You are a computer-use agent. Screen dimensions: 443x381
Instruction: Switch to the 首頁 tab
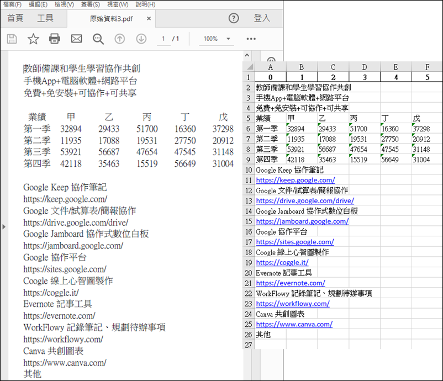(x=15, y=18)
